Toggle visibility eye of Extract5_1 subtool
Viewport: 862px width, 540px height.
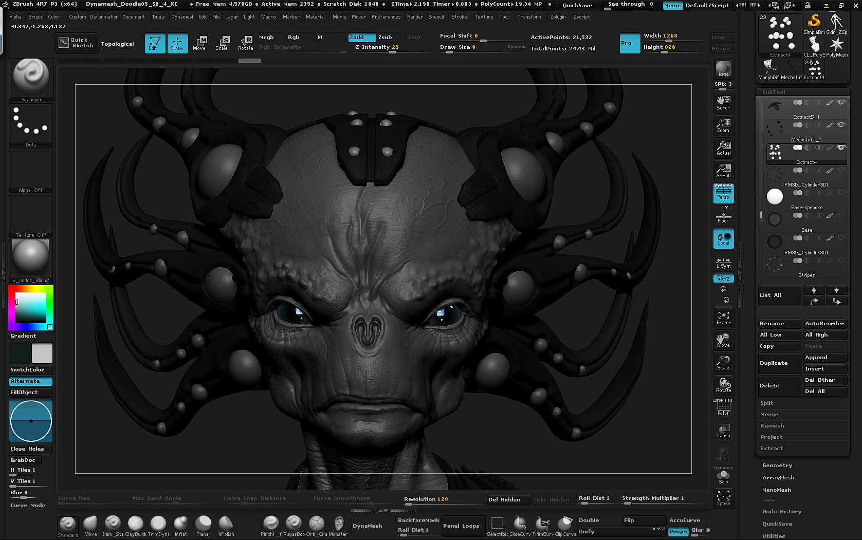click(x=841, y=102)
